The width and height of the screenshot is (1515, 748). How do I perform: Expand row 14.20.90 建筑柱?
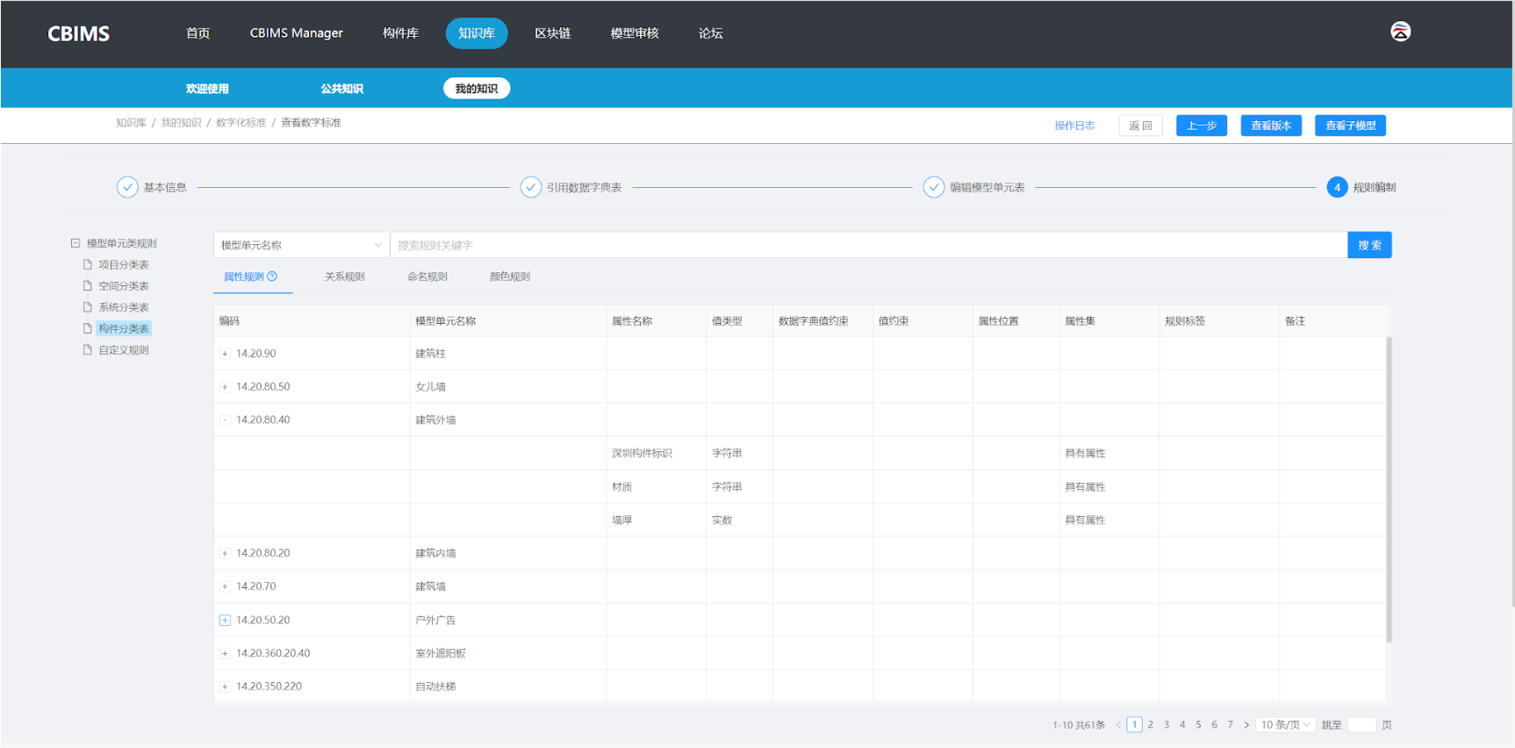(x=225, y=354)
